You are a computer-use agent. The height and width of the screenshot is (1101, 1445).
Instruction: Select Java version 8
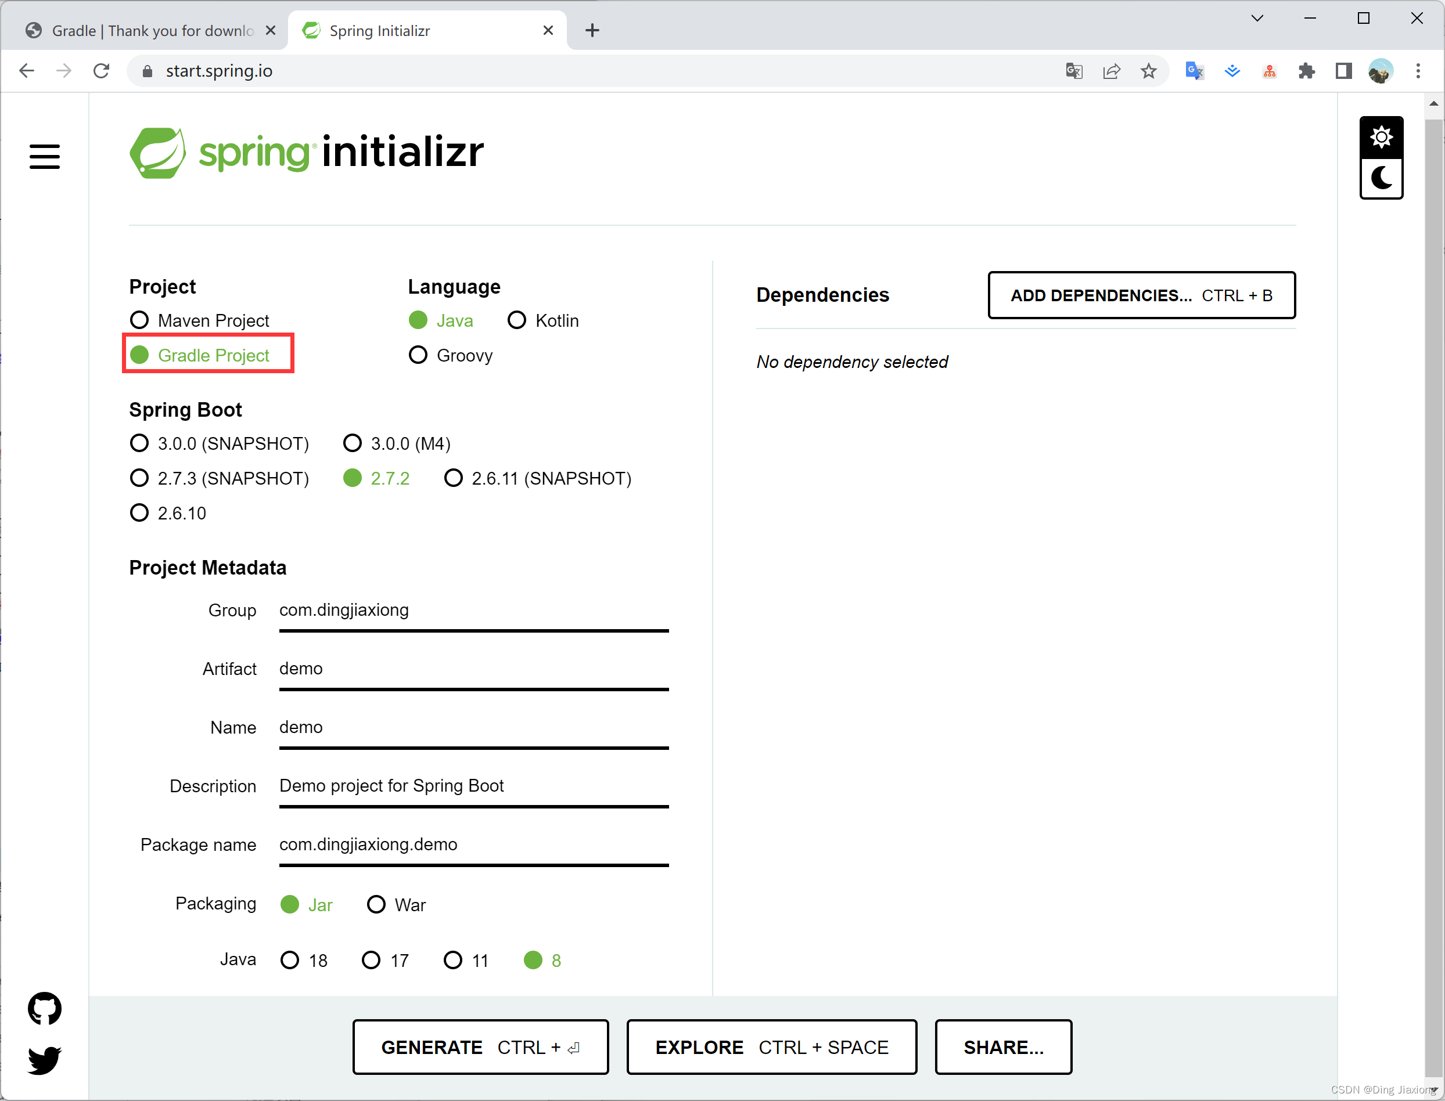[x=542, y=961]
